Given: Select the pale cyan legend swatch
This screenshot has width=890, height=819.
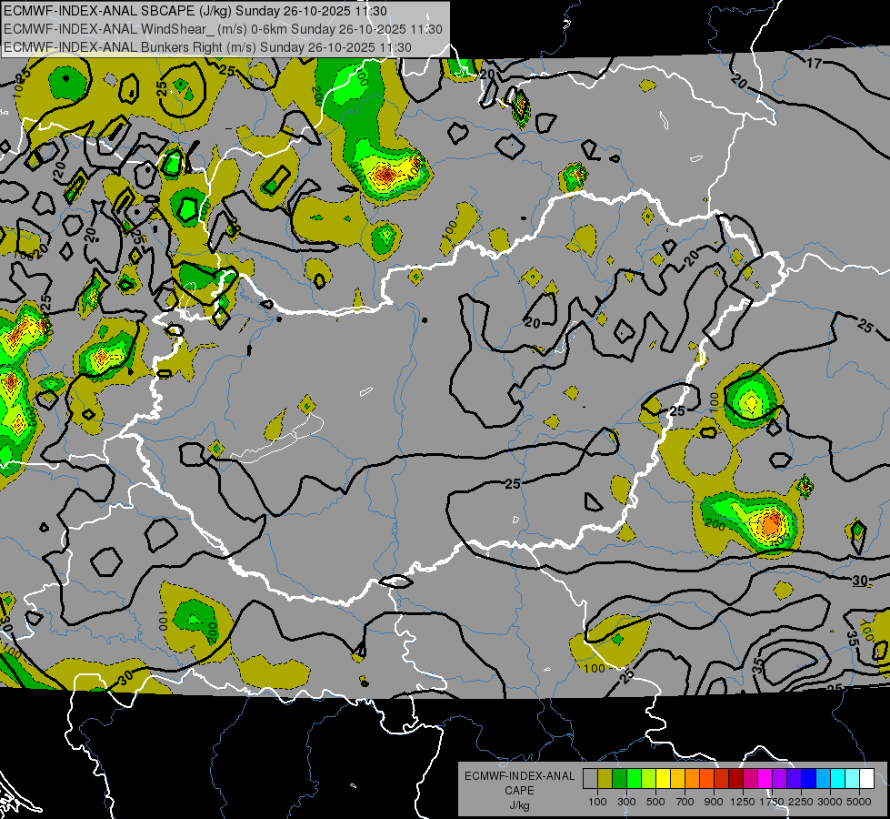Looking at the screenshot, I should [x=853, y=779].
